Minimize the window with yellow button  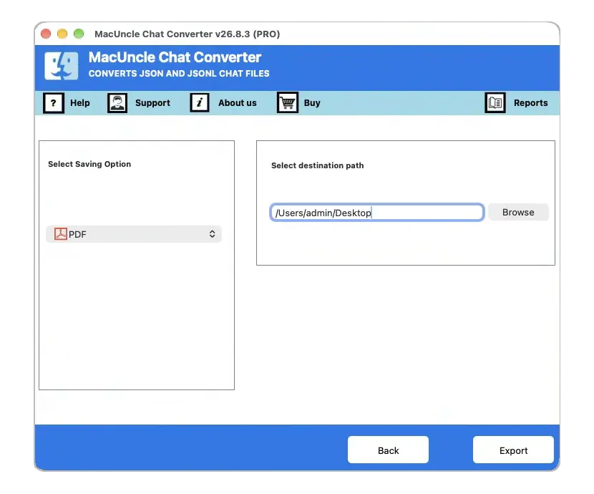(x=62, y=34)
